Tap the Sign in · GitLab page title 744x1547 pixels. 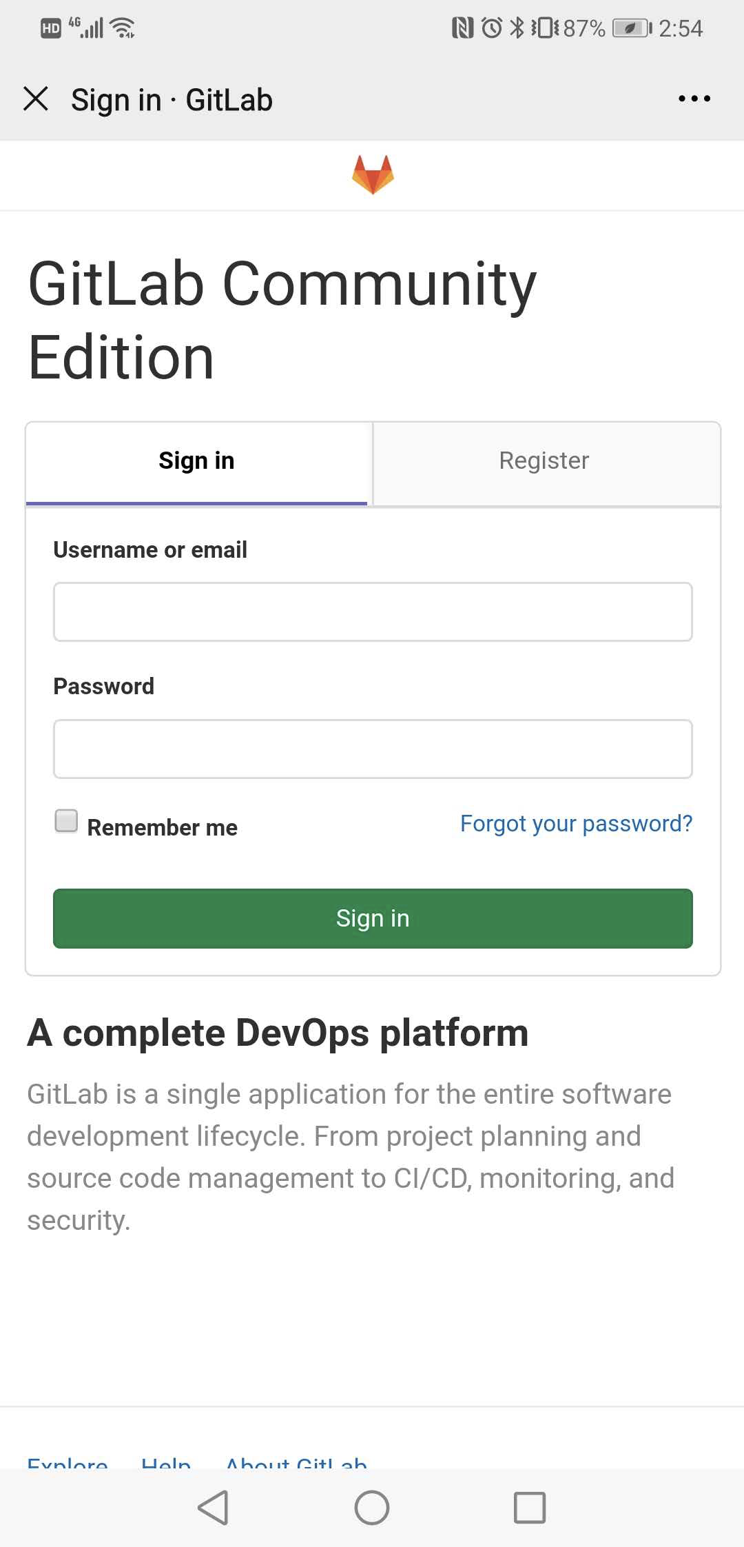click(172, 101)
